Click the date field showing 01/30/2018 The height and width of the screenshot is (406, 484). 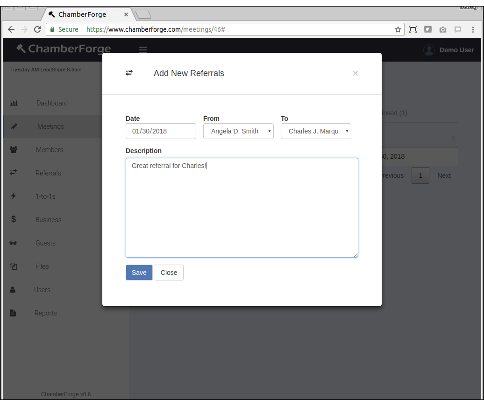[x=160, y=131]
